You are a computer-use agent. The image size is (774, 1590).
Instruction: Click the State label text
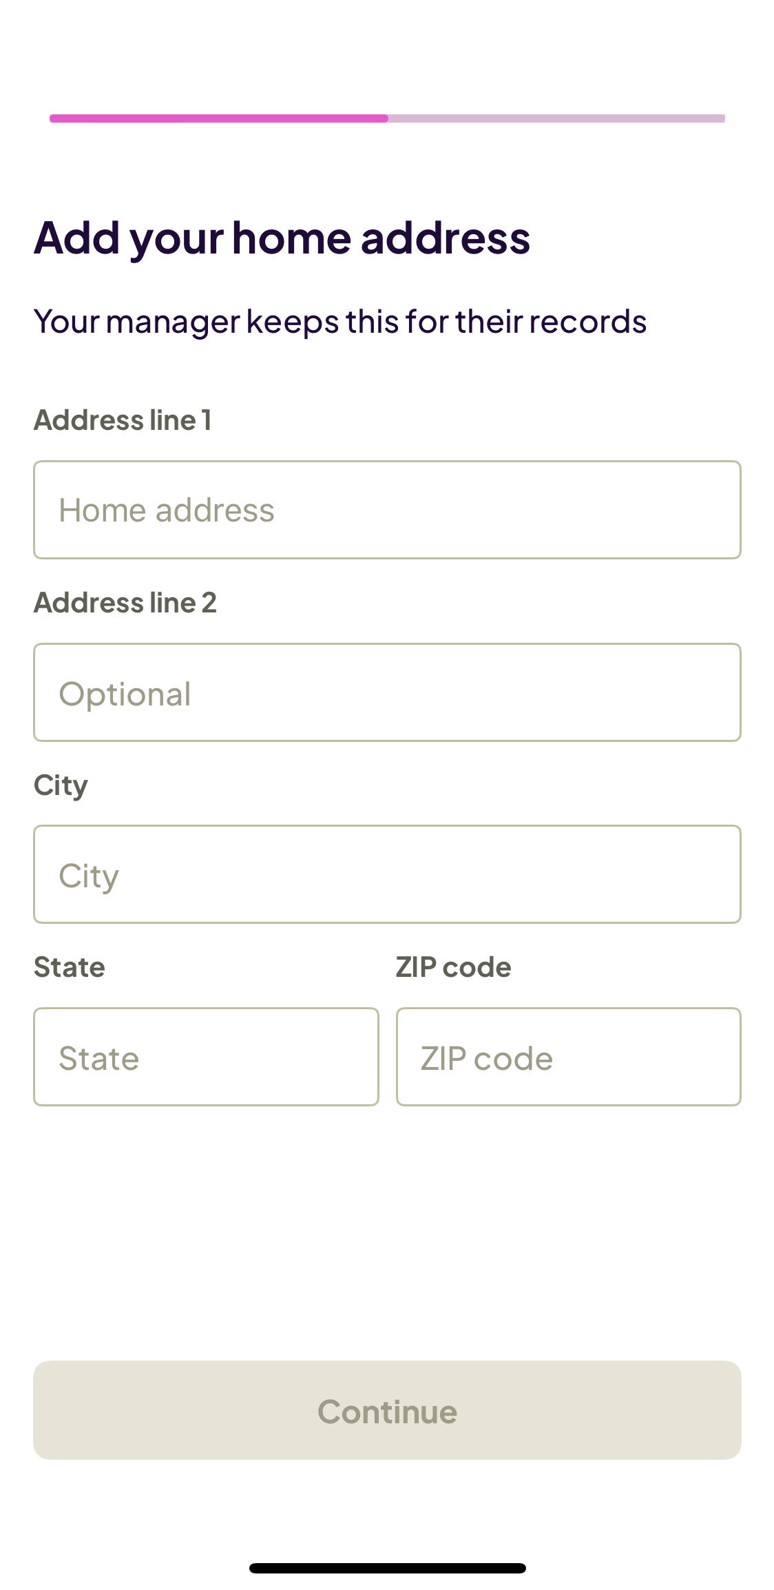[69, 967]
